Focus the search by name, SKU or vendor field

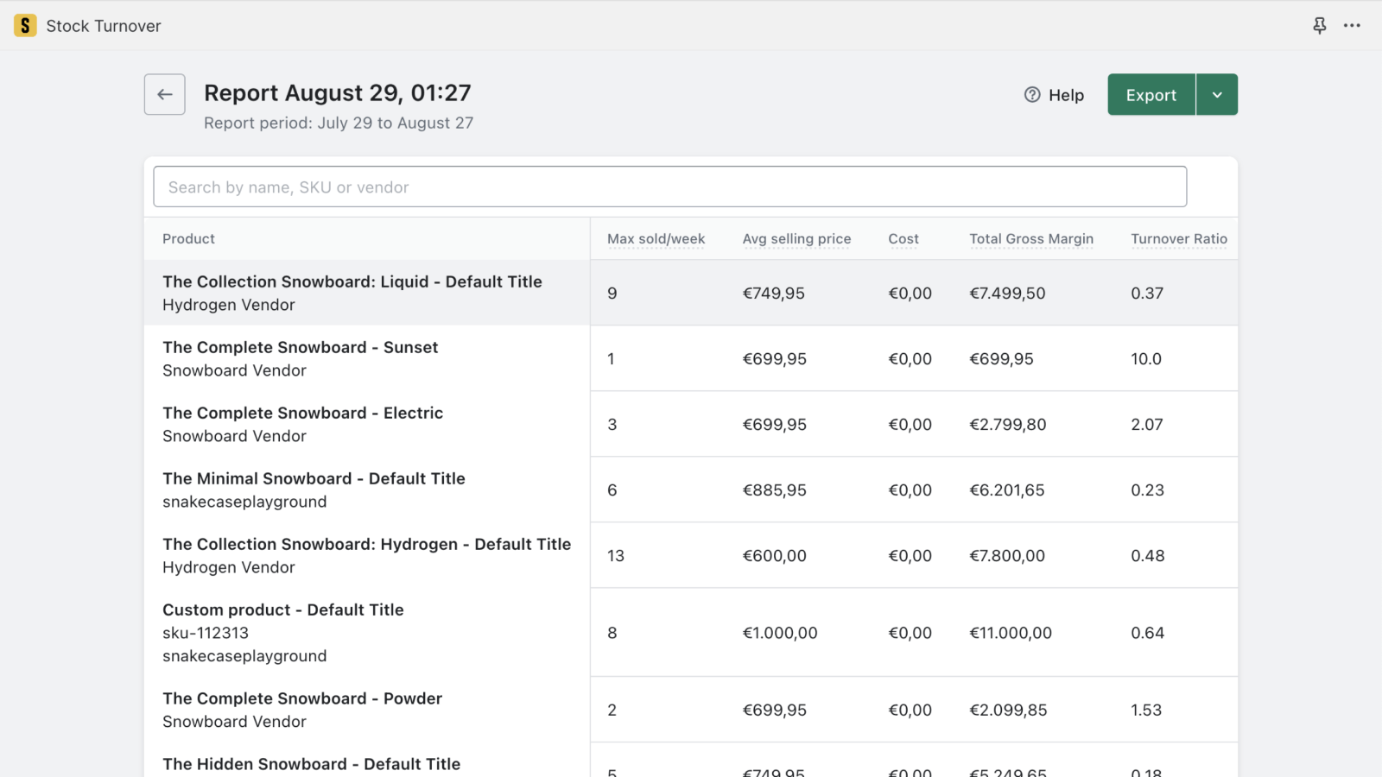(x=670, y=186)
